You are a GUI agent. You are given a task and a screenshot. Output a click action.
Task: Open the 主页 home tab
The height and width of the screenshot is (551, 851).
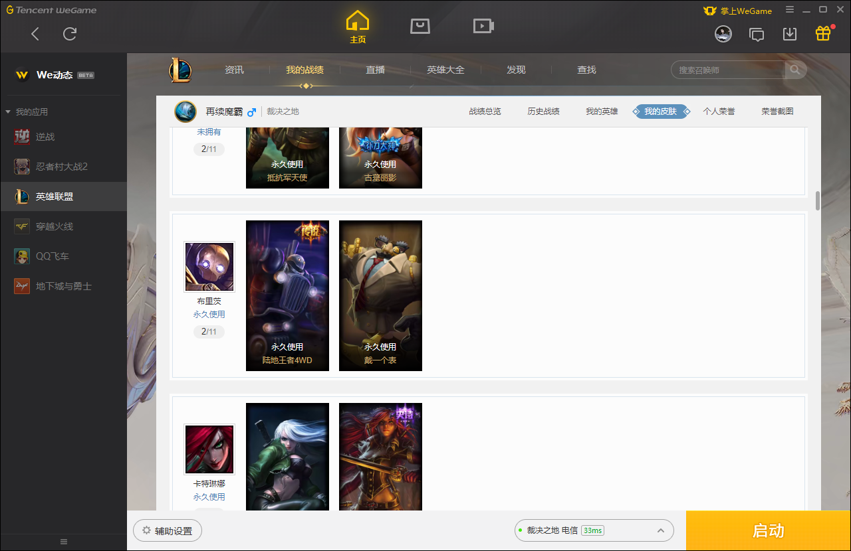(358, 27)
